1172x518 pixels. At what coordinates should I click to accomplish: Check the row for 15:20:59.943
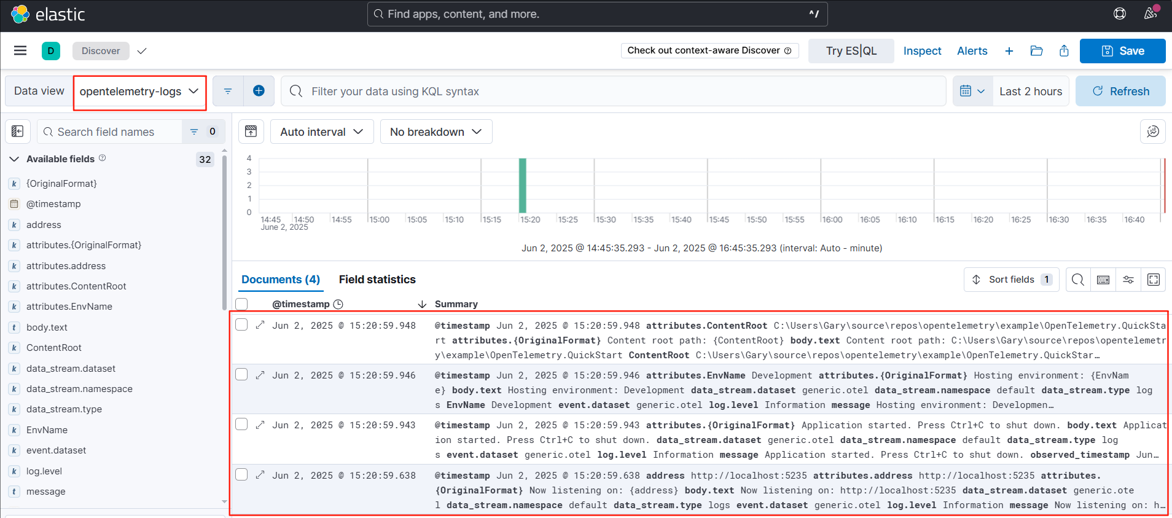241,425
